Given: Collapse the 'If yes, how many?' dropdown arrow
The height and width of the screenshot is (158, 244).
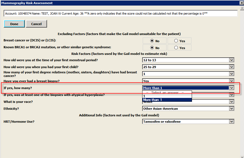Looking at the screenshot, I should [x=232, y=88].
